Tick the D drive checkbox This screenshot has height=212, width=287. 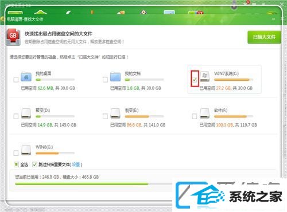[16, 116]
